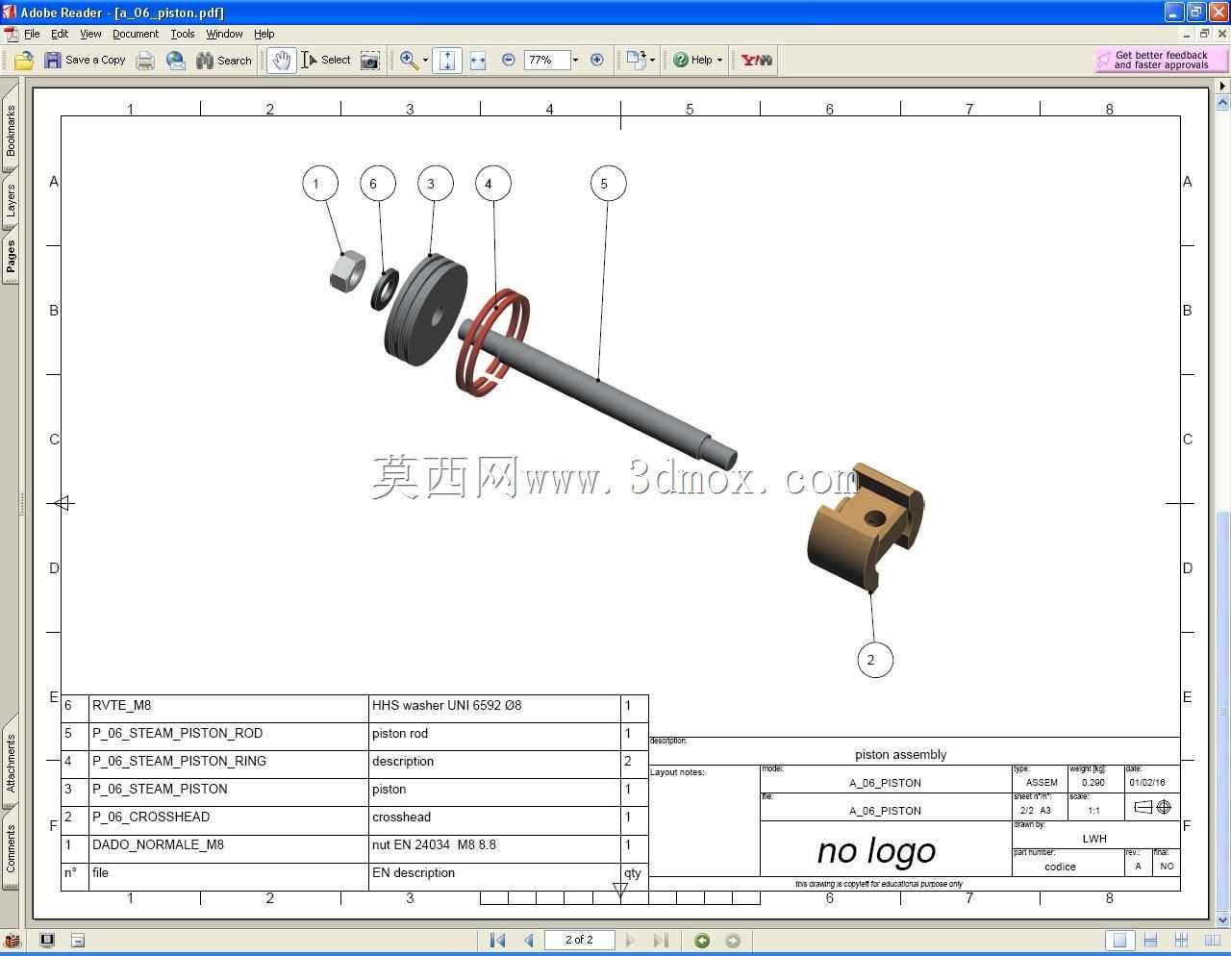Click the Email document icon
Viewport: 1231px width, 956px height.
(x=176, y=61)
